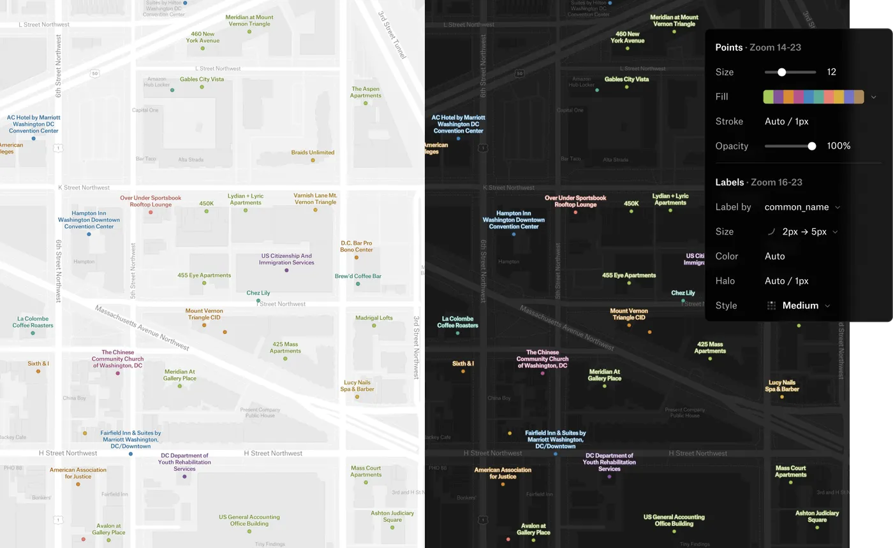This screenshot has width=893, height=548.
Task: Select the Chez Lily point on light map
Action: tap(258, 301)
